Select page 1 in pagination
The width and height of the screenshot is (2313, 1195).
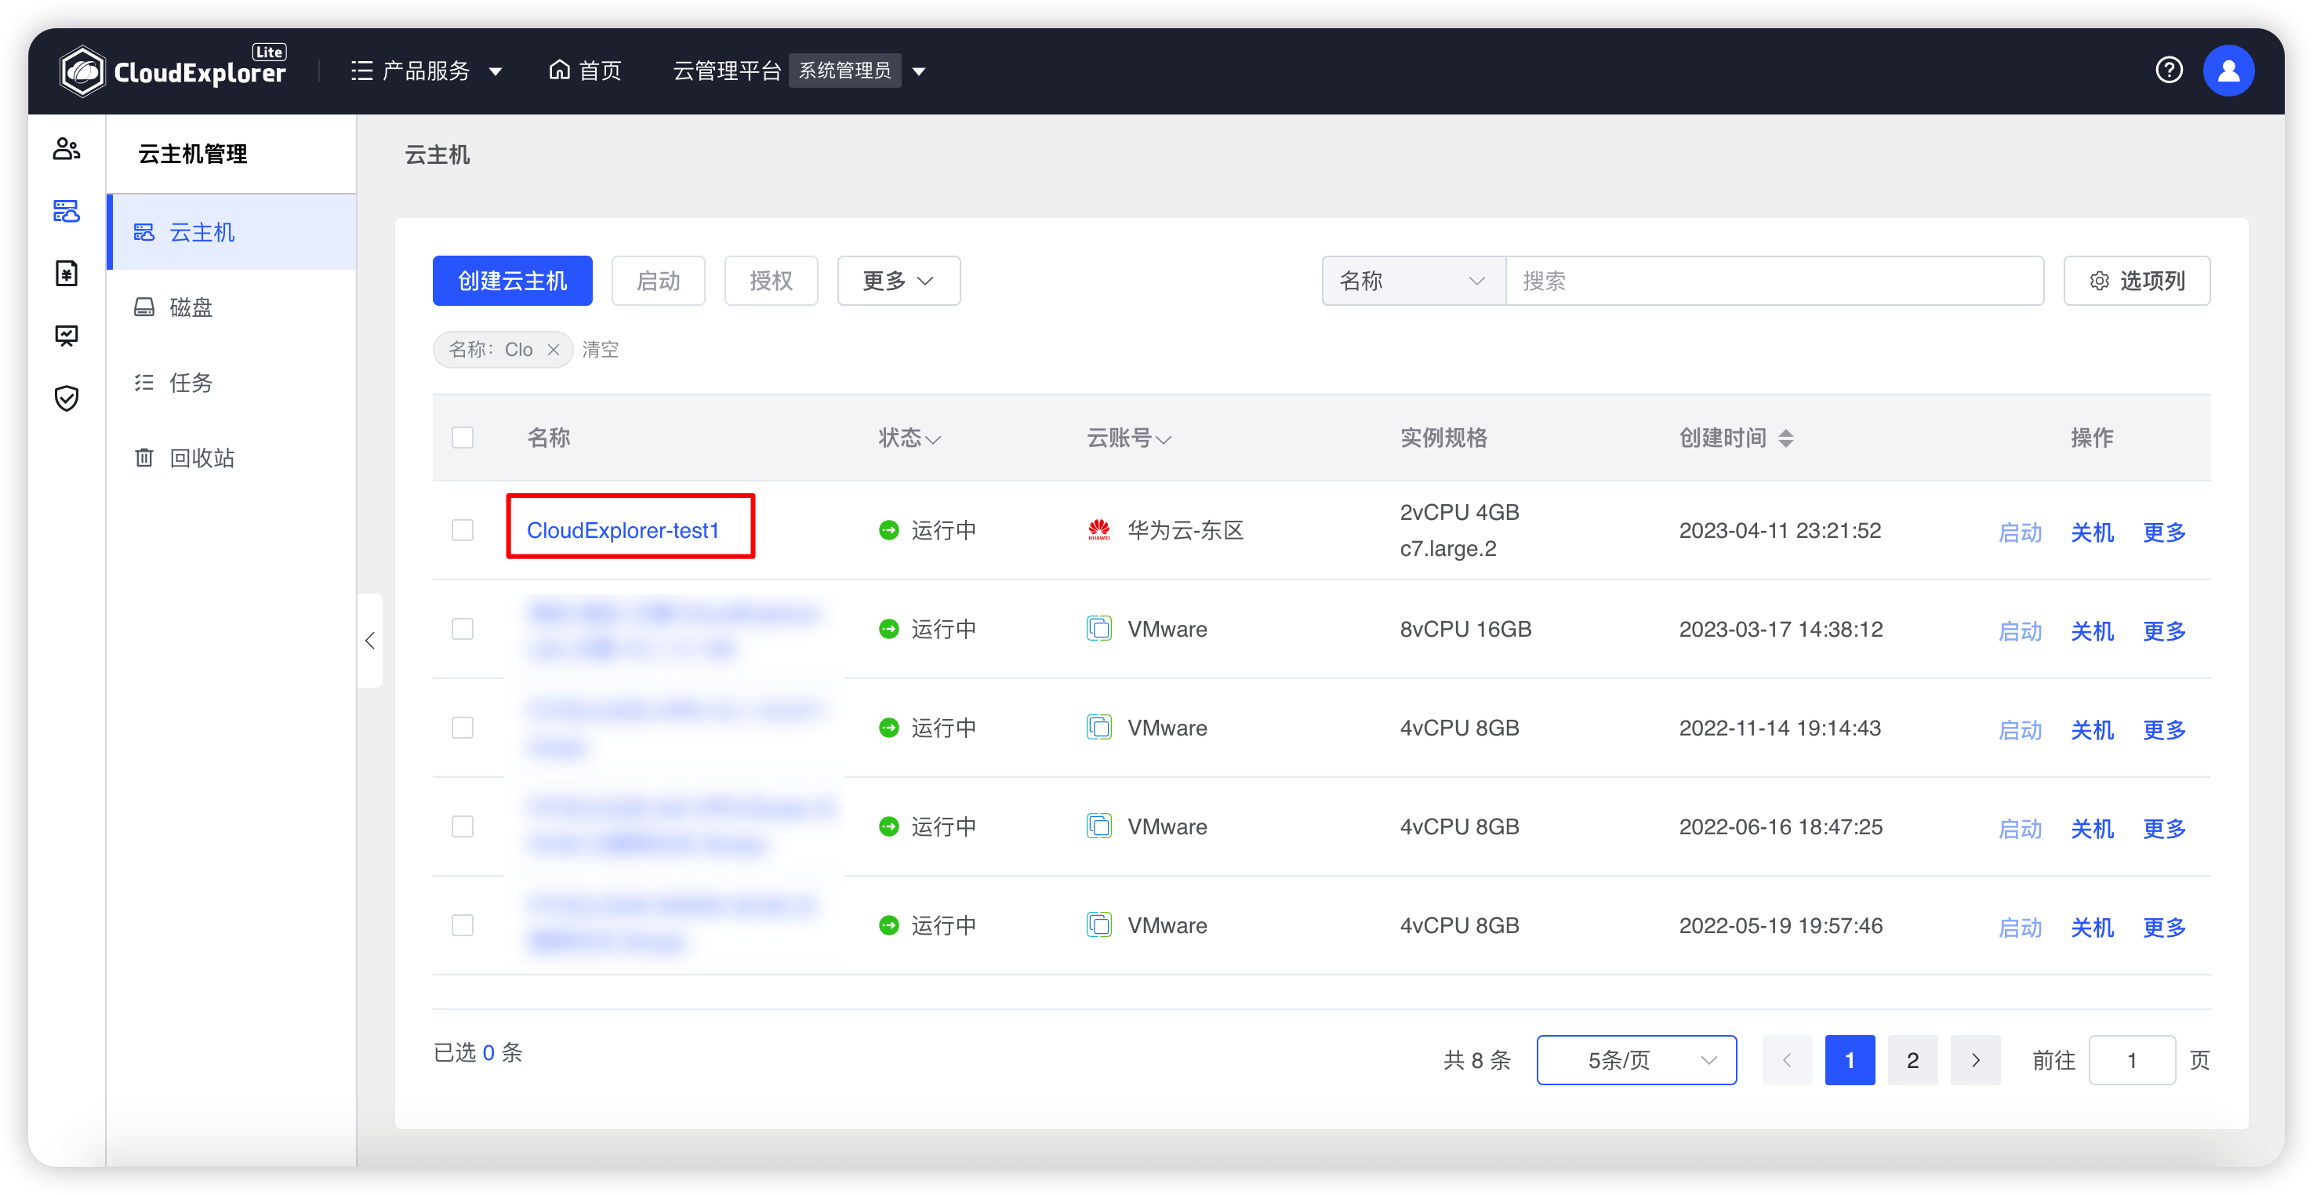(1850, 1060)
